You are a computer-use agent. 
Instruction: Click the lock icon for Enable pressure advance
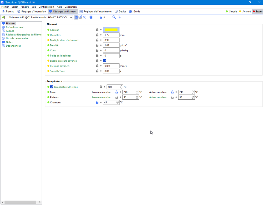(97, 61)
